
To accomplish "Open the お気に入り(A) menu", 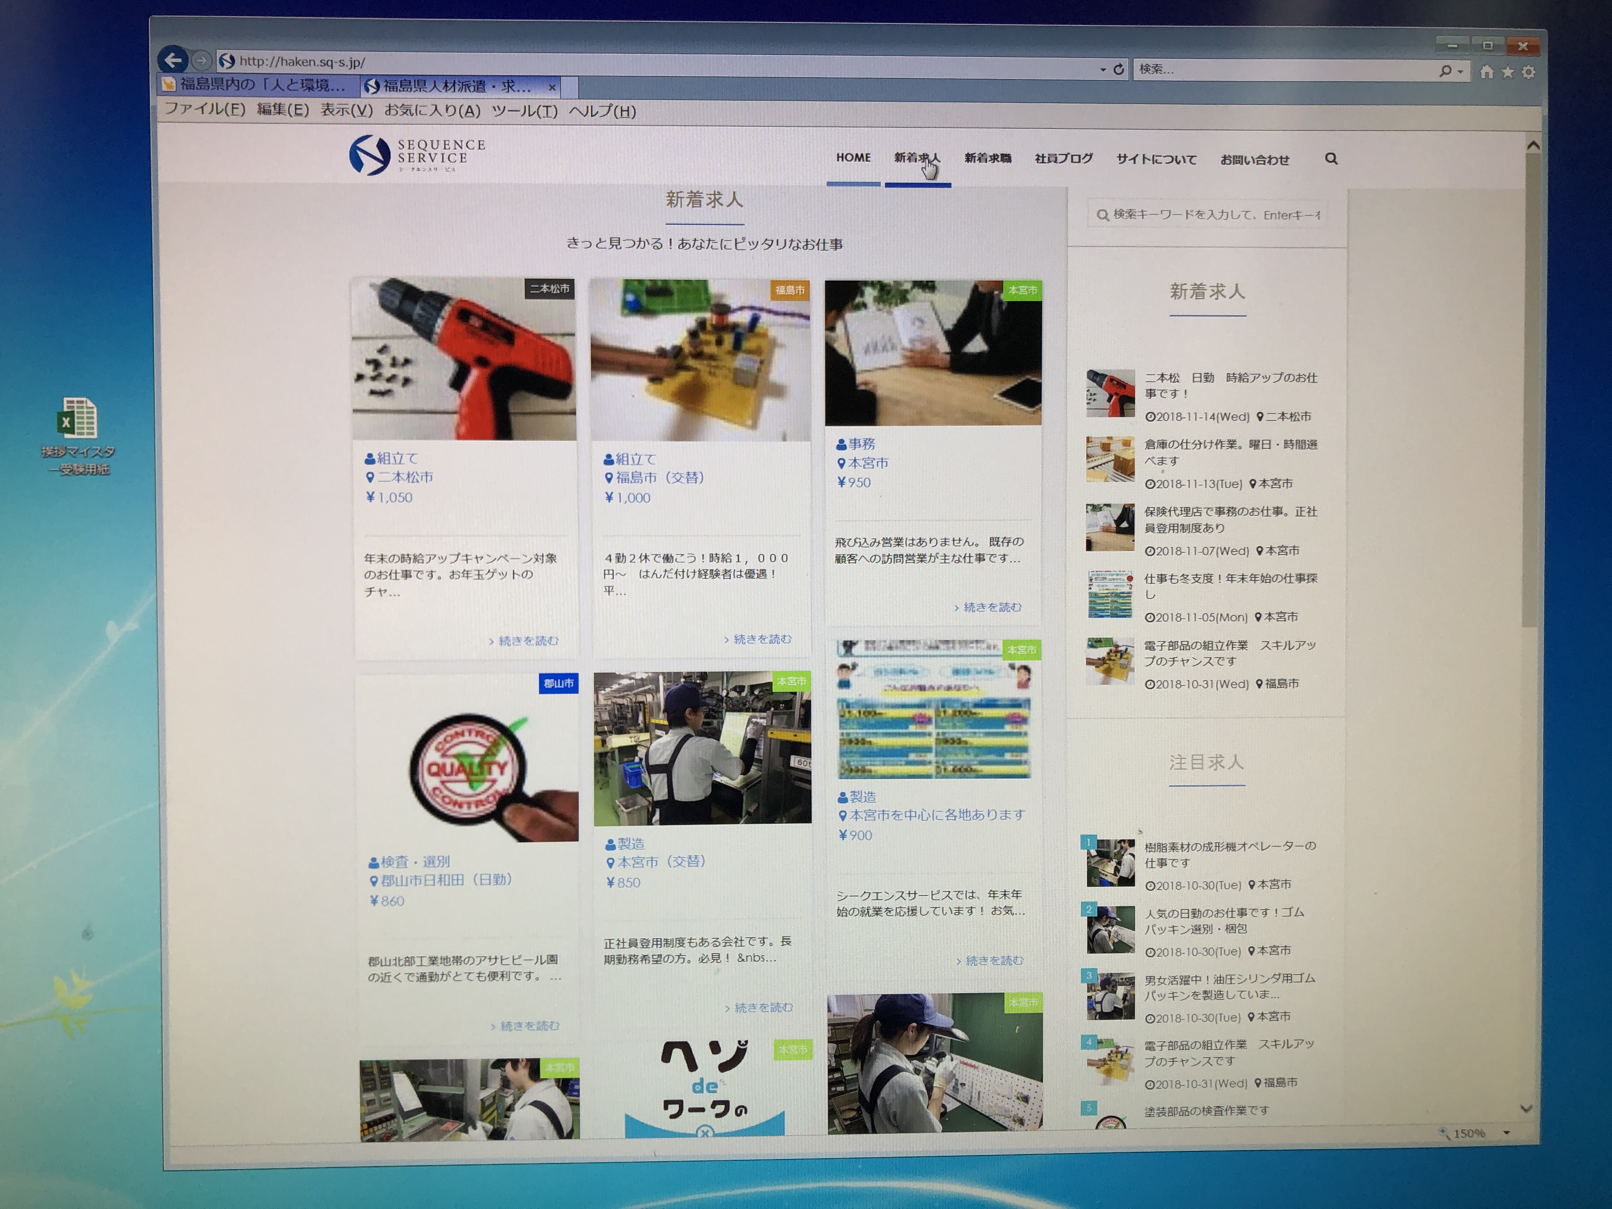I will click(432, 111).
